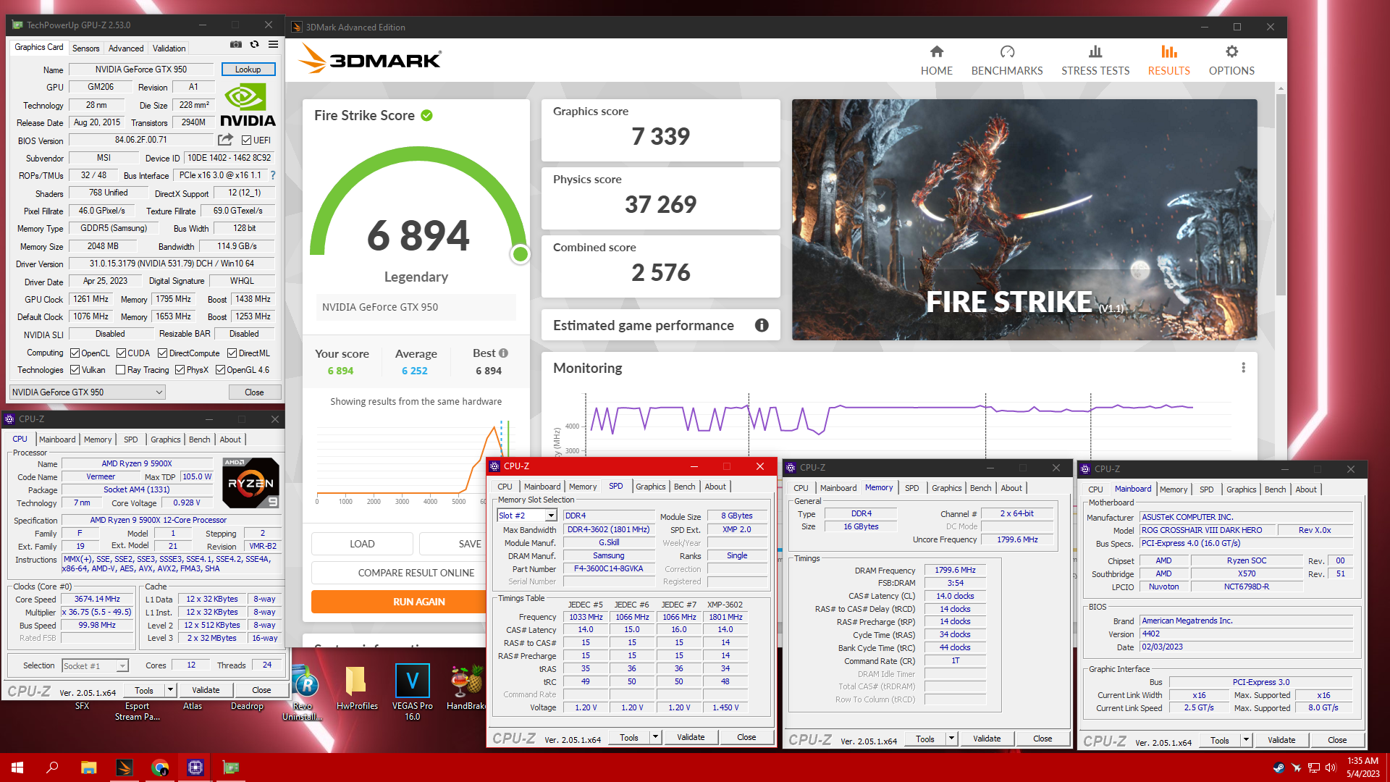The width and height of the screenshot is (1390, 782).
Task: Open Bench tab in left CPU-Z window
Action: 199,440
